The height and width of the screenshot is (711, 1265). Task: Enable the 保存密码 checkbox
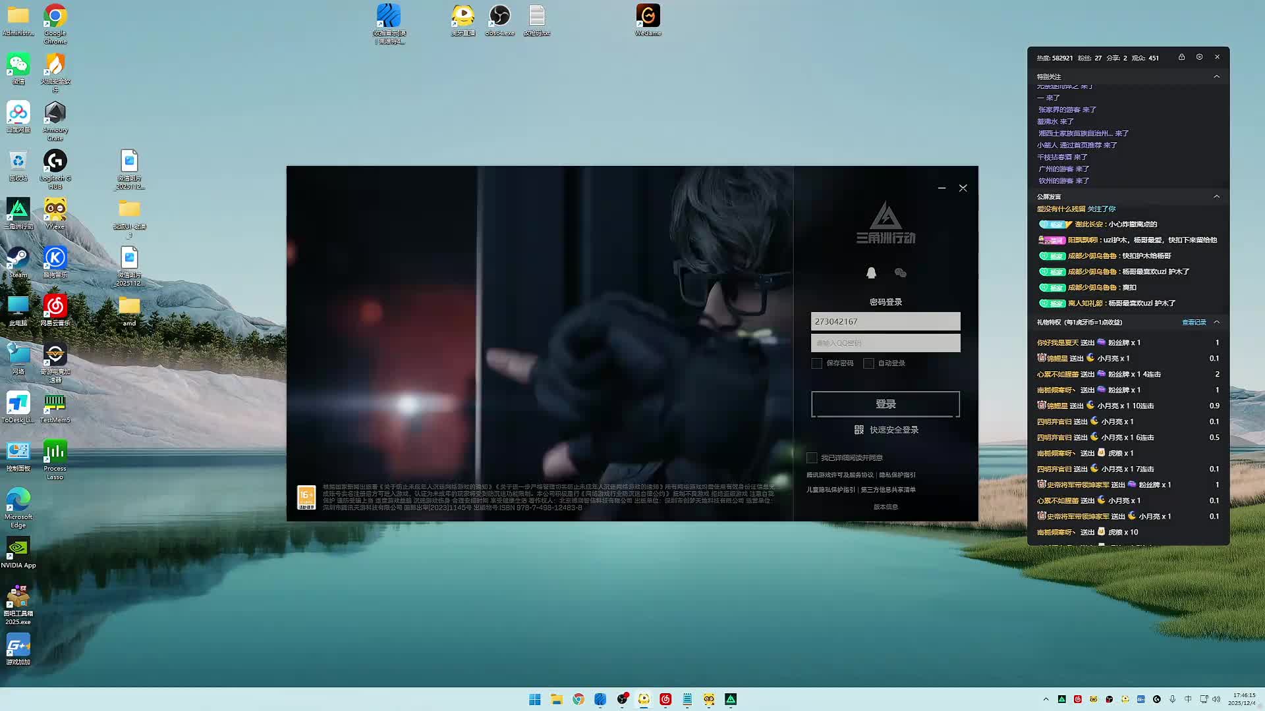coord(817,363)
